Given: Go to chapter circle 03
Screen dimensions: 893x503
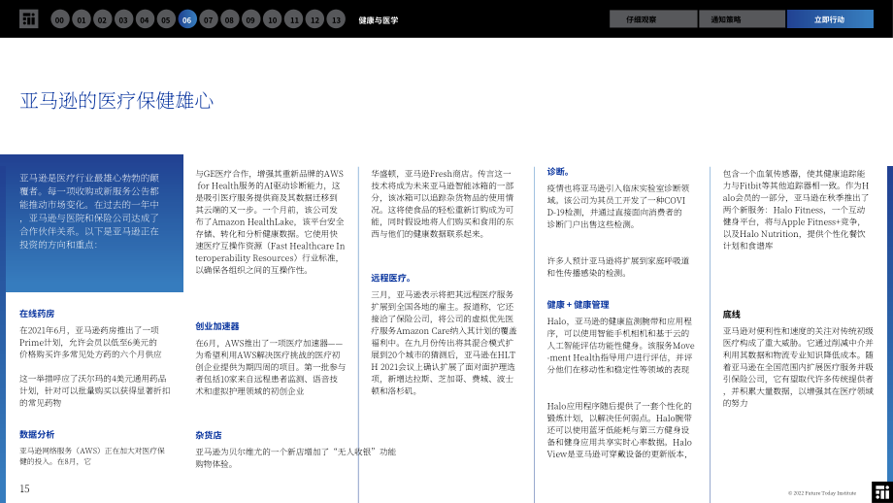Looking at the screenshot, I should point(123,19).
